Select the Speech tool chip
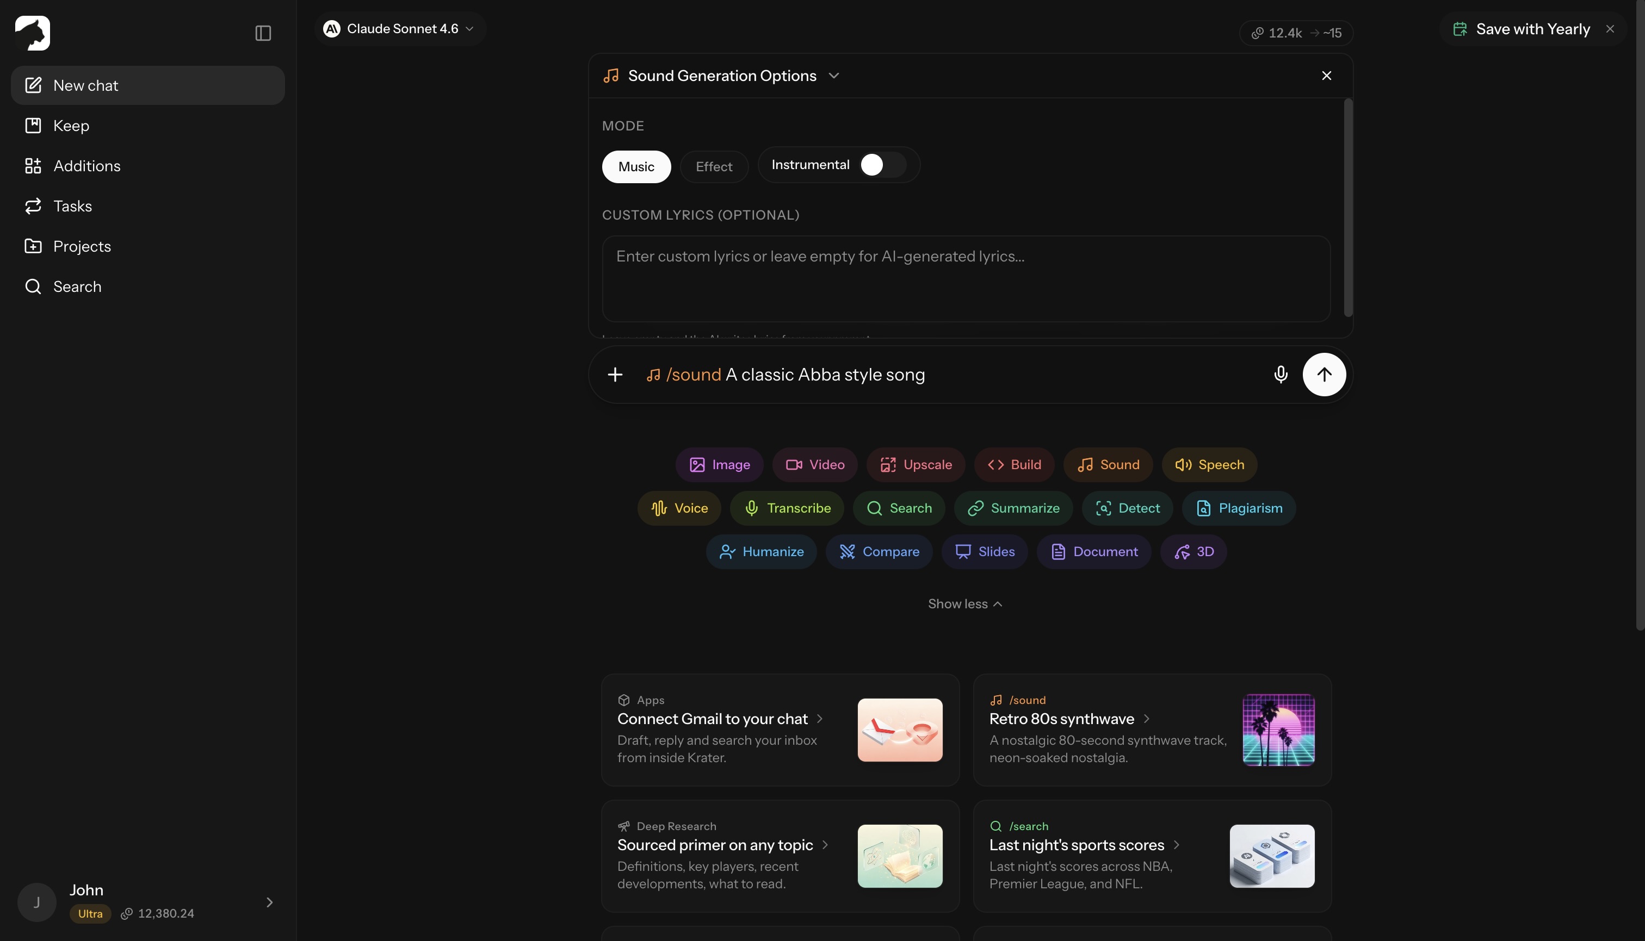This screenshot has height=941, width=1645. pyautogui.click(x=1209, y=465)
